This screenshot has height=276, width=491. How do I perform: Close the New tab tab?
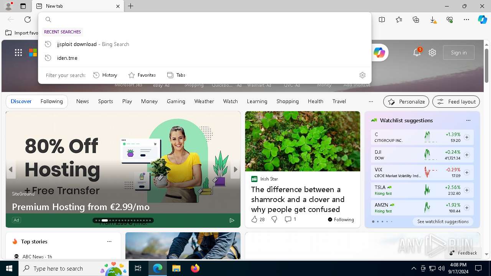(x=118, y=6)
